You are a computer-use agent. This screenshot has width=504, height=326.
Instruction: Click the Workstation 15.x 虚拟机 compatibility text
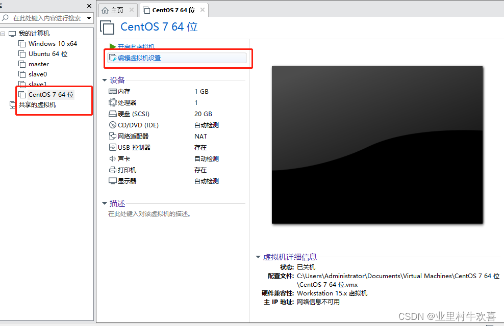tap(332, 293)
